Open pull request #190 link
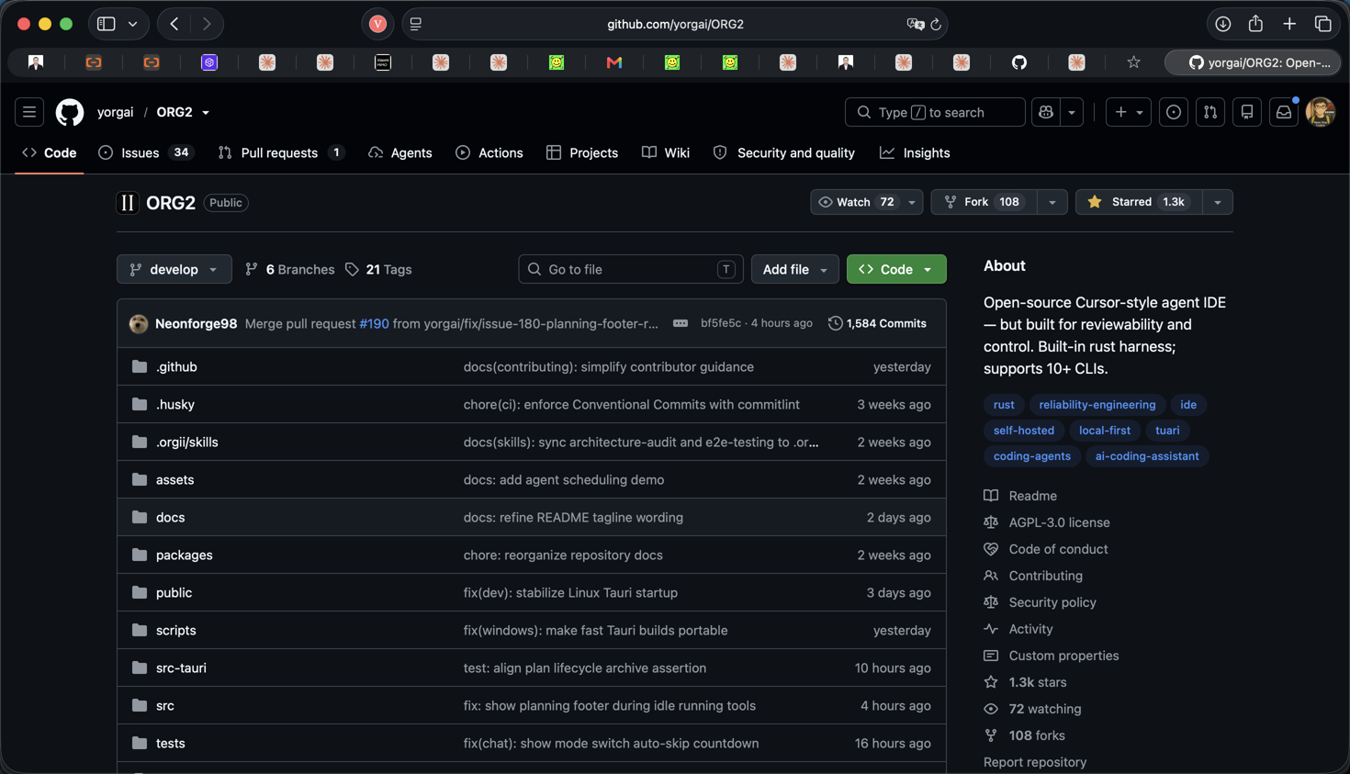1350x774 pixels. click(x=374, y=323)
